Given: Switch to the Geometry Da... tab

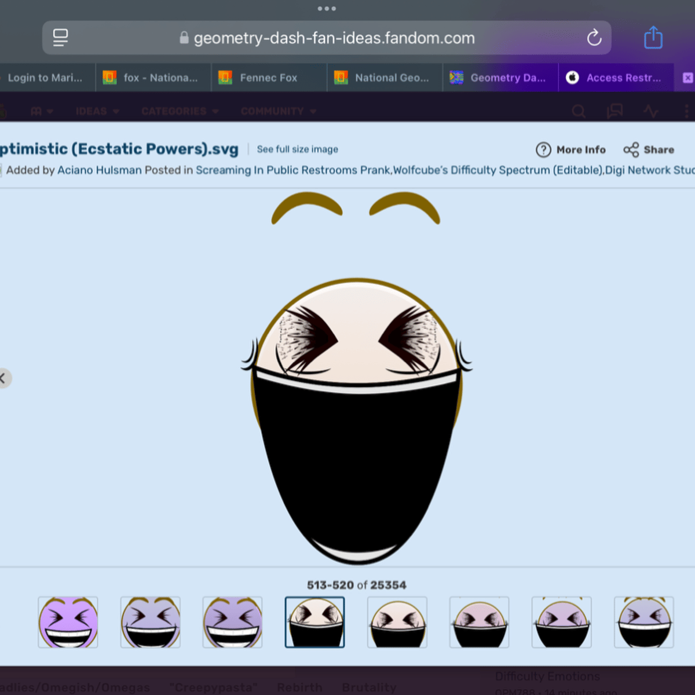Looking at the screenshot, I should coord(500,78).
